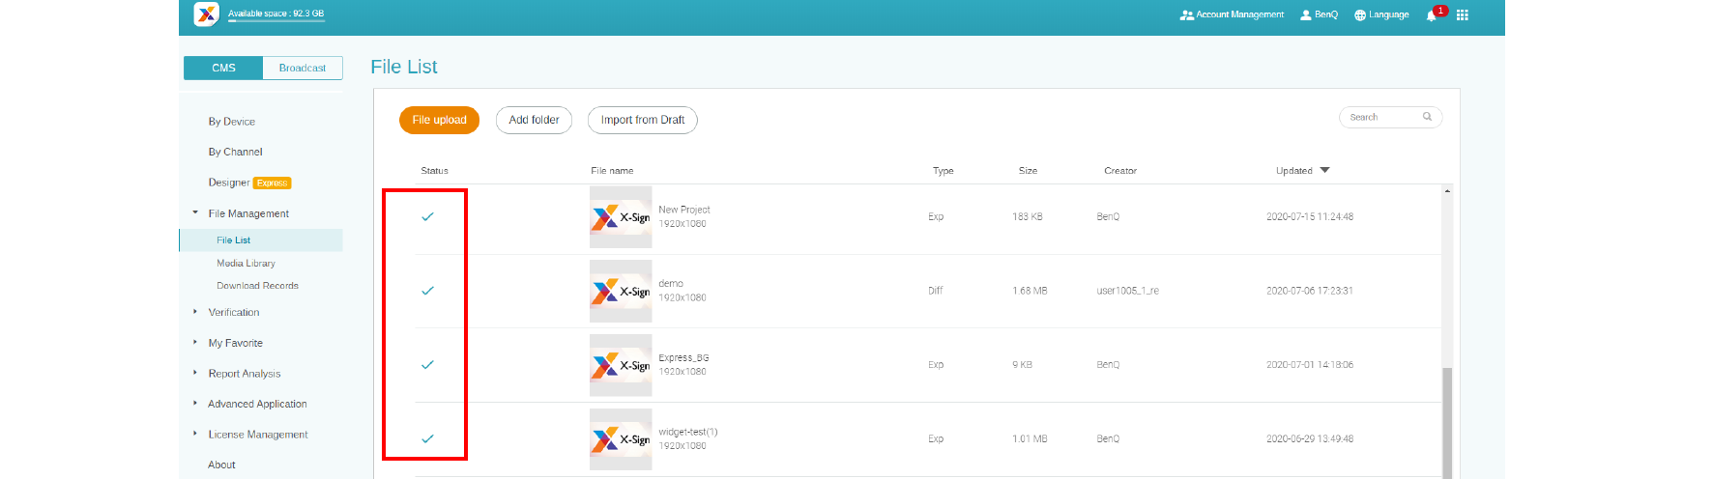This screenshot has width=1713, height=479.
Task: Switch to the Broadcast tab
Action: [302, 68]
